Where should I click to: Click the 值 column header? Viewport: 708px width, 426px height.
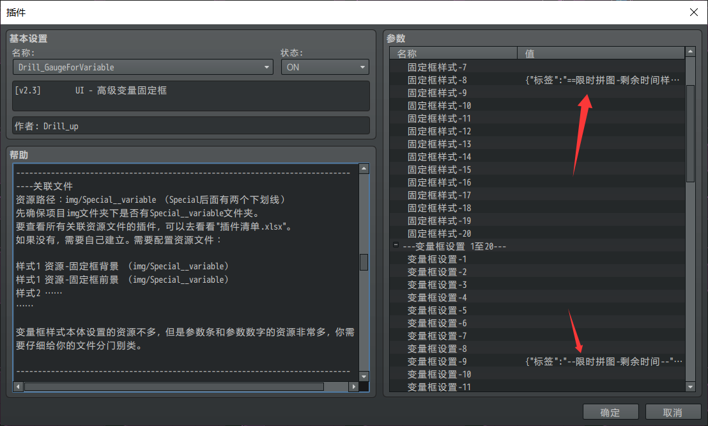point(599,53)
